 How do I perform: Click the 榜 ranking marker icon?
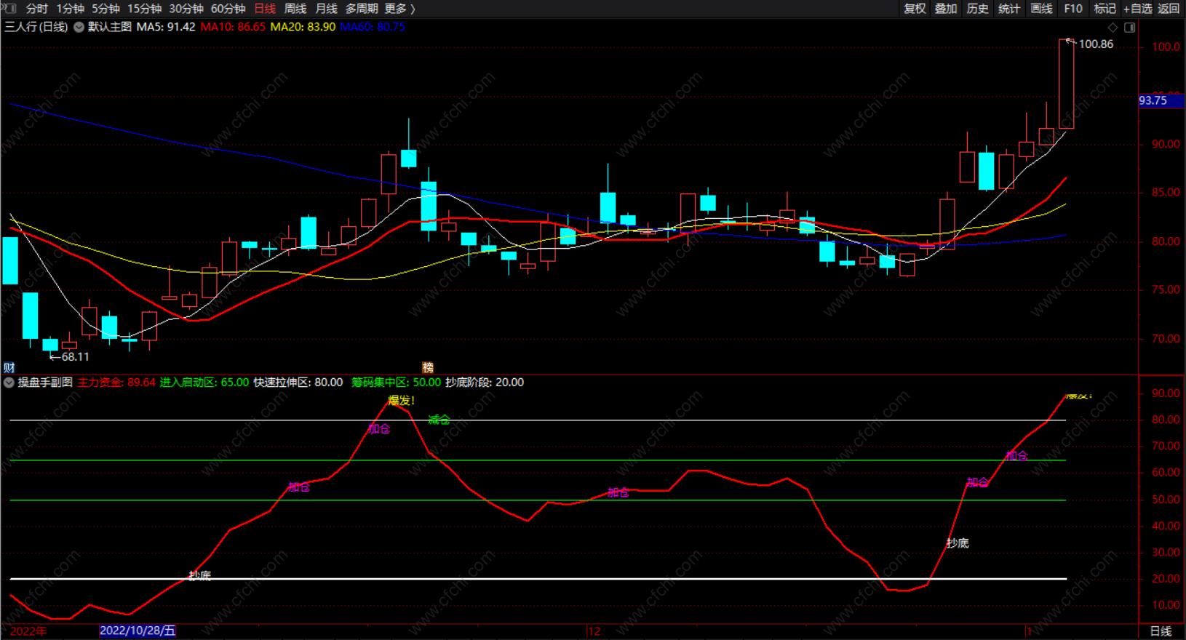428,367
